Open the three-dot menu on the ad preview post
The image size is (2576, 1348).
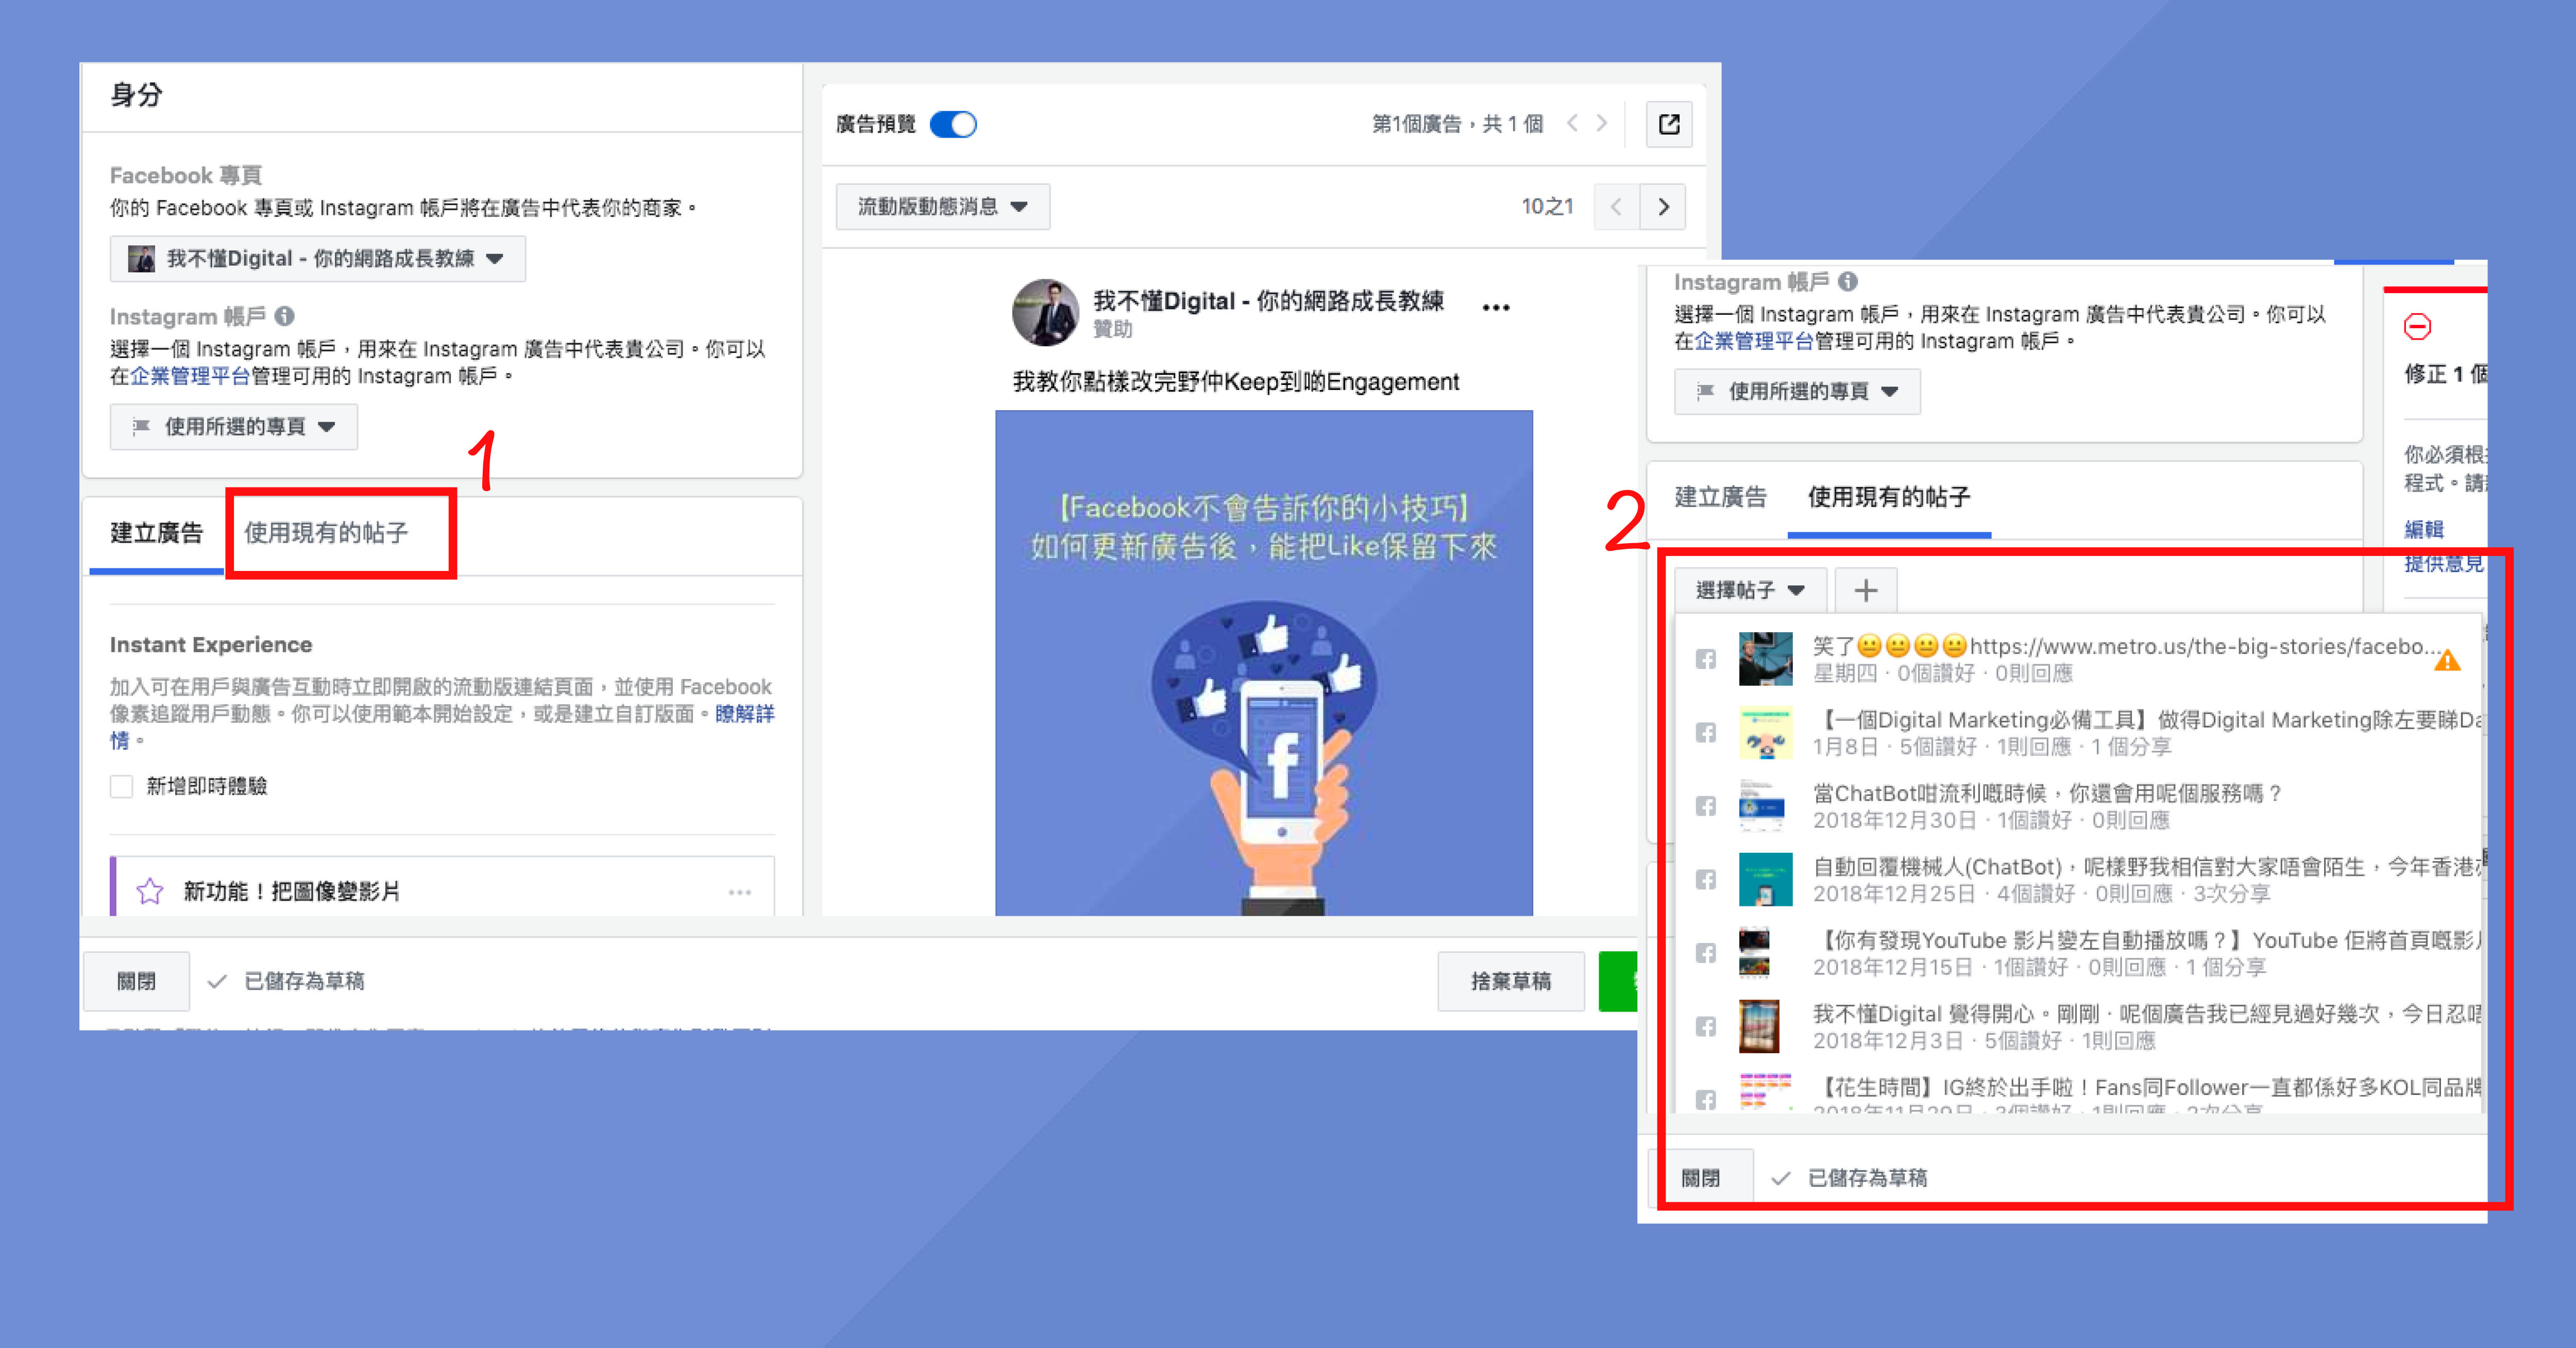coord(1496,308)
